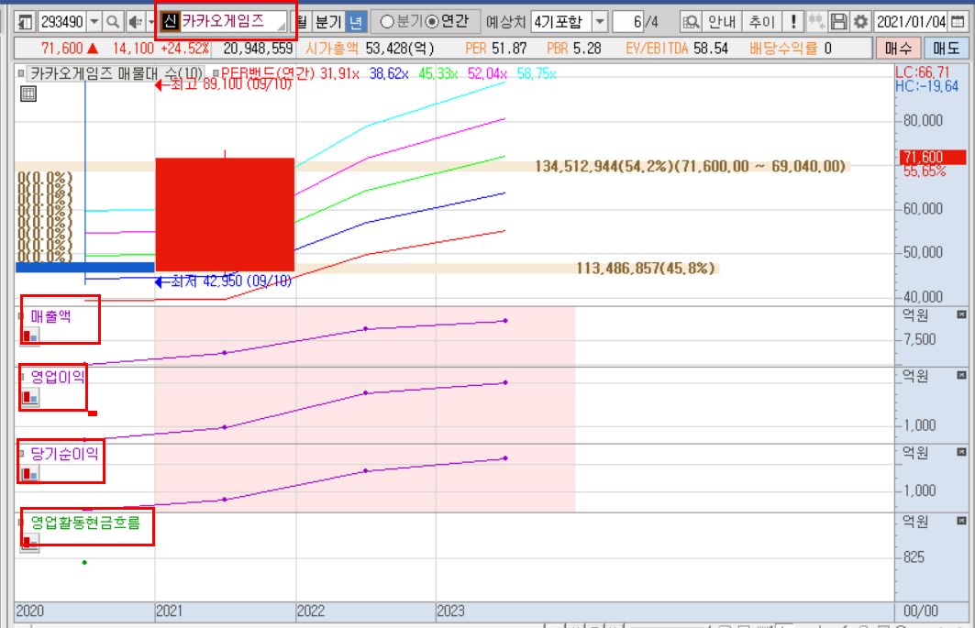Close the 당기순이익 indicator panel
This screenshot has height=628, width=975.
pos(961,452)
